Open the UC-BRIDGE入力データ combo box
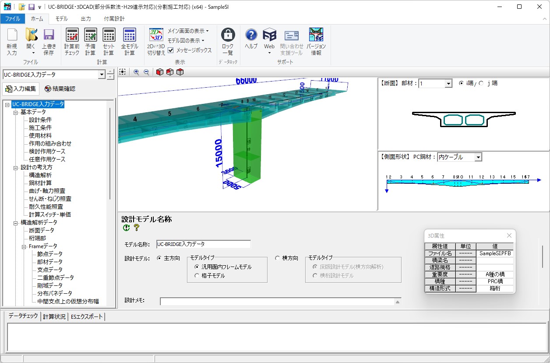 point(102,75)
